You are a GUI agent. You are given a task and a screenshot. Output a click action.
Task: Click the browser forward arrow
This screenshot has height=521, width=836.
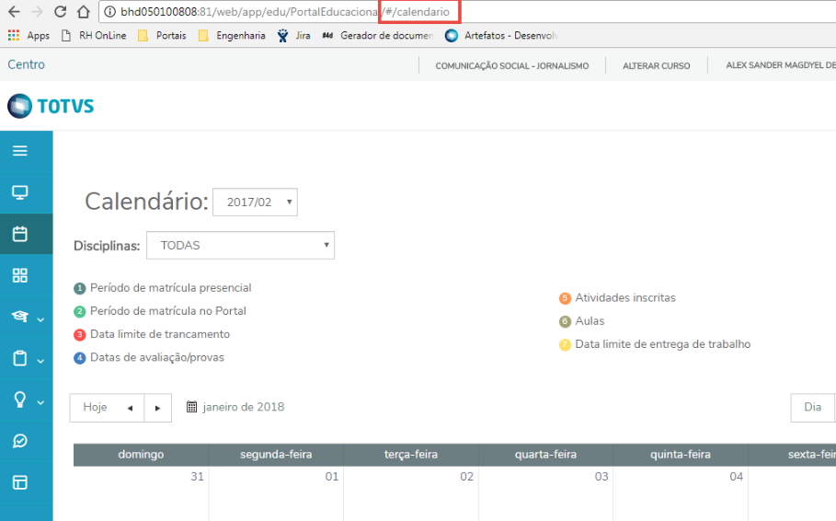[x=37, y=11]
